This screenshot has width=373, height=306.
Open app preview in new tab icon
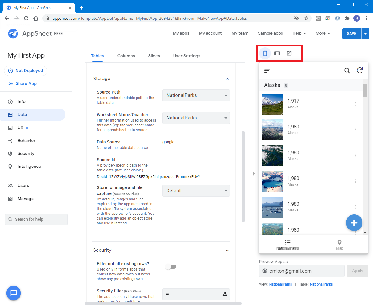[289, 53]
